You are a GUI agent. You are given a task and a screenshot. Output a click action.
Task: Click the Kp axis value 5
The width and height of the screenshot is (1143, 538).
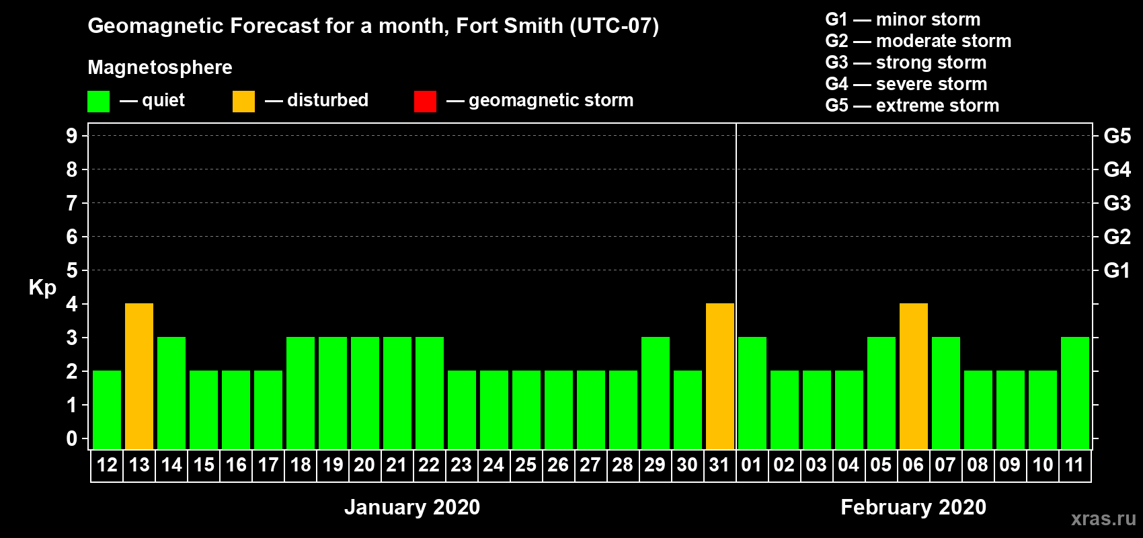coord(72,270)
